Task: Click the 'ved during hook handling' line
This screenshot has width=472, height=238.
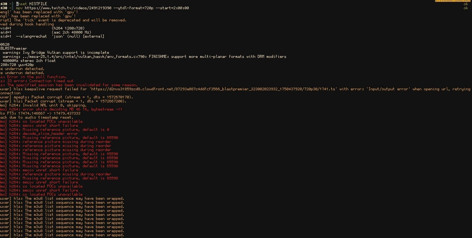Action: pos(27,24)
